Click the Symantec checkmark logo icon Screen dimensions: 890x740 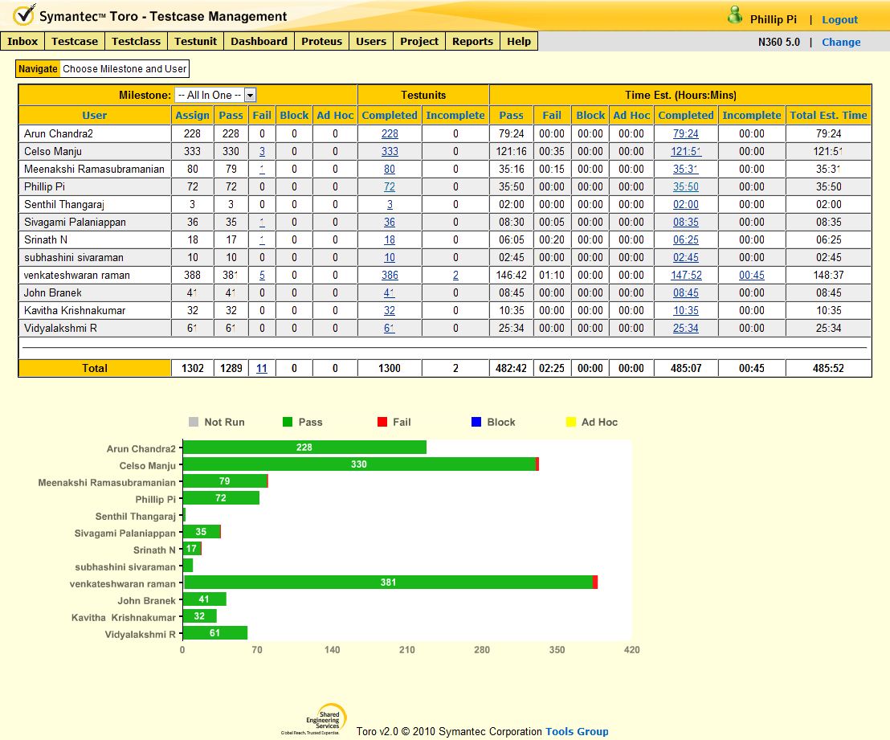[x=24, y=15]
